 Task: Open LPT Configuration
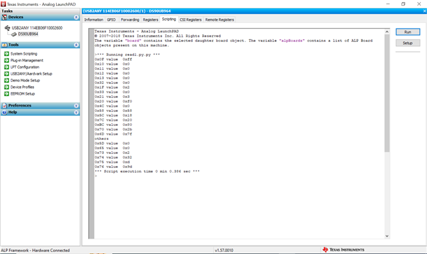(x=25, y=67)
